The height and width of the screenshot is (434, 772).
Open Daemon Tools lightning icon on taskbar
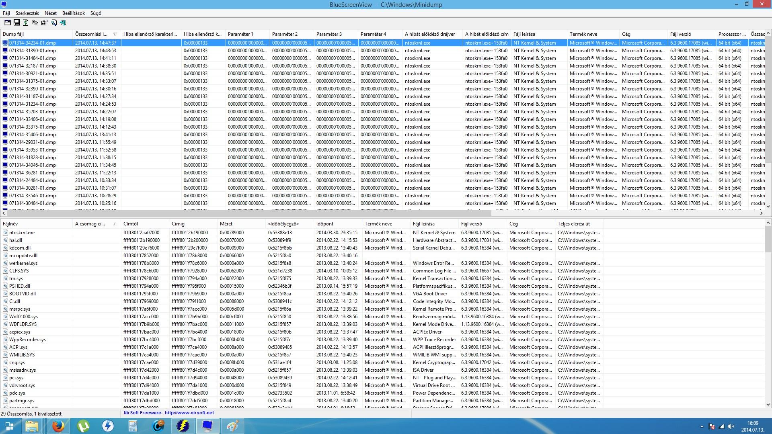point(108,426)
